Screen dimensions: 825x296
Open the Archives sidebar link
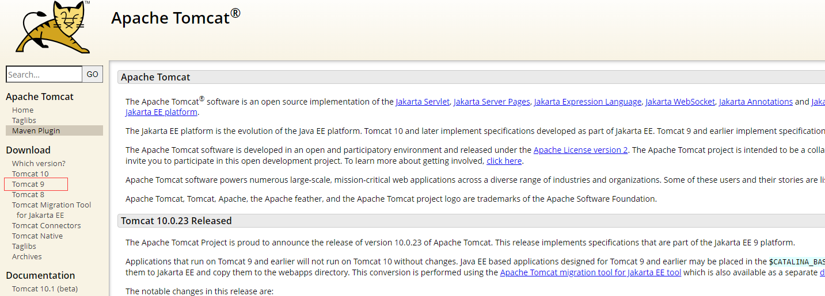[x=26, y=256]
